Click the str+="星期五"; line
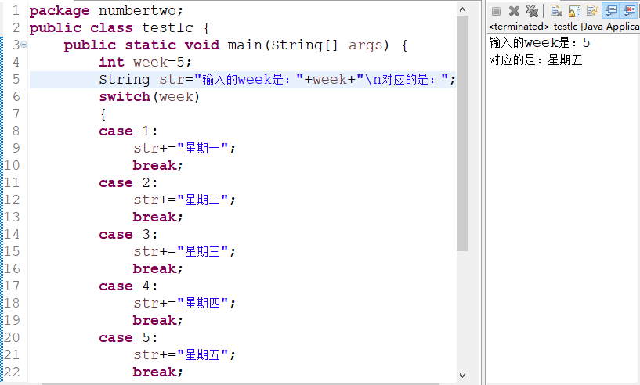Screen dimensions: 640x385 pyautogui.click(x=185, y=354)
